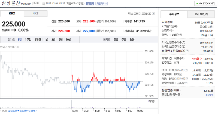Switch to the NXT tab
218x114 pixels.
tap(35, 14)
